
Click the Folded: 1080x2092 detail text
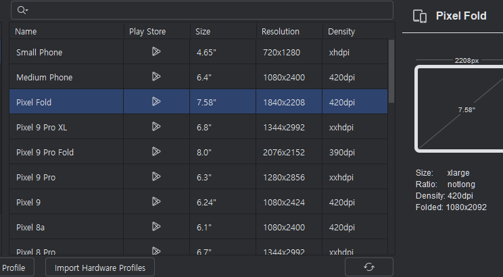pyautogui.click(x=451, y=207)
